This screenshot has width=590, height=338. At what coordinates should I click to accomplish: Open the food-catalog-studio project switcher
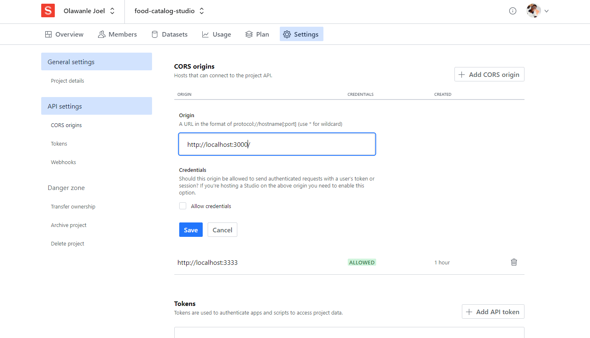[x=169, y=11]
